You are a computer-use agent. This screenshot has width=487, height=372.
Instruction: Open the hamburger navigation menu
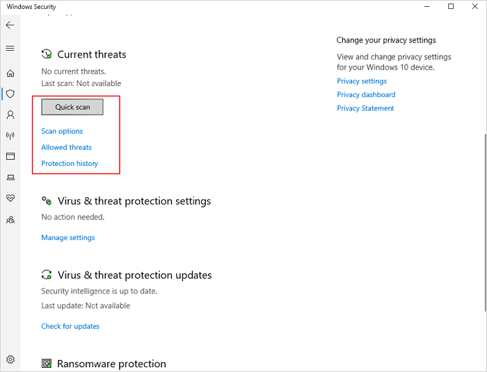click(10, 49)
